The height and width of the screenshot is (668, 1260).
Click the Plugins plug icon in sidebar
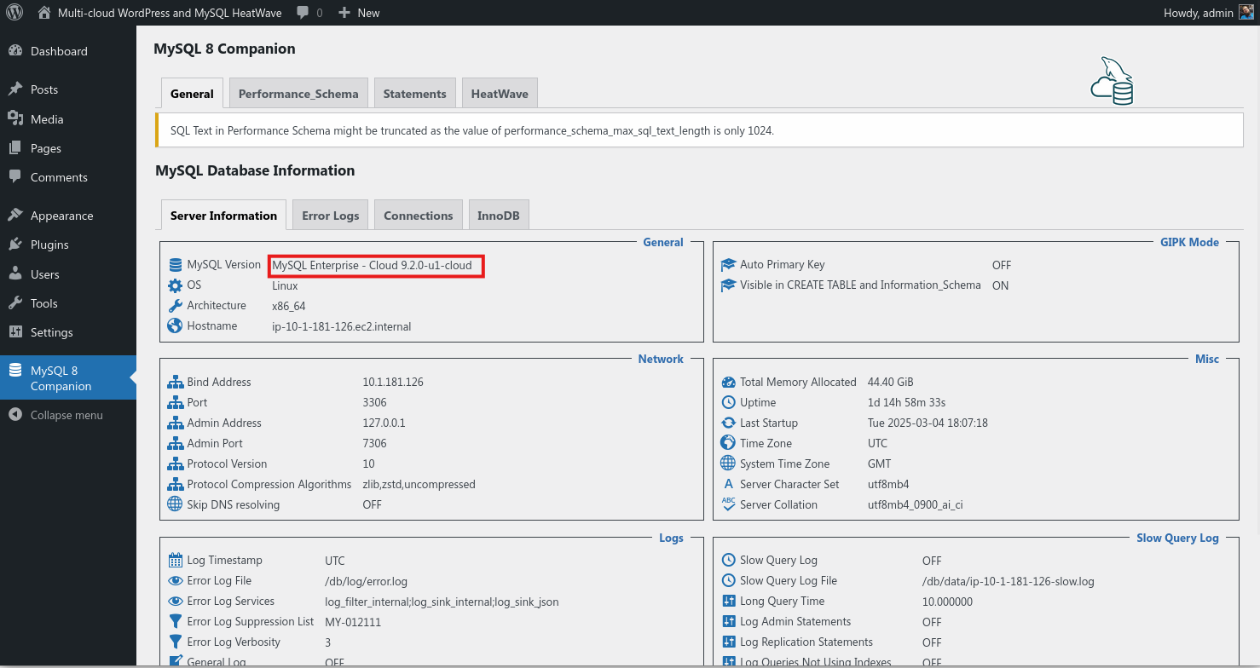pyautogui.click(x=15, y=245)
